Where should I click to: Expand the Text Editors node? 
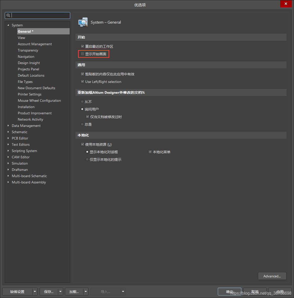[8, 144]
